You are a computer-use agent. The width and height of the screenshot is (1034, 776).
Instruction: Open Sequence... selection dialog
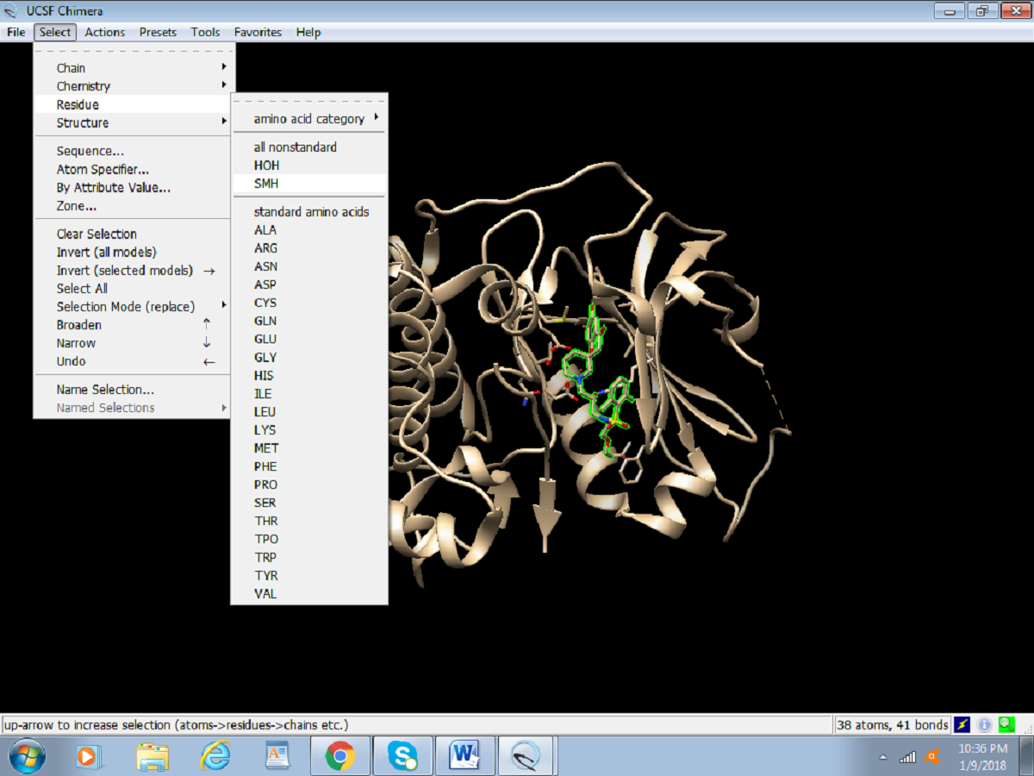[134, 151]
